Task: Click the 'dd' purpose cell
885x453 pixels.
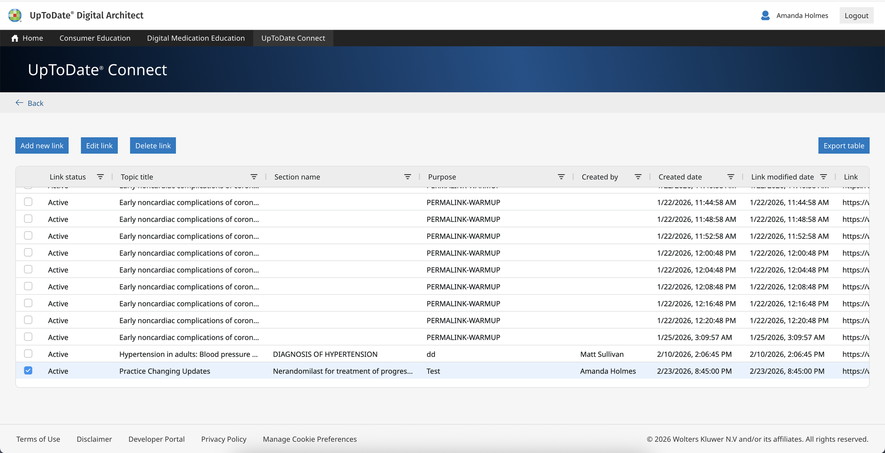Action: click(431, 354)
